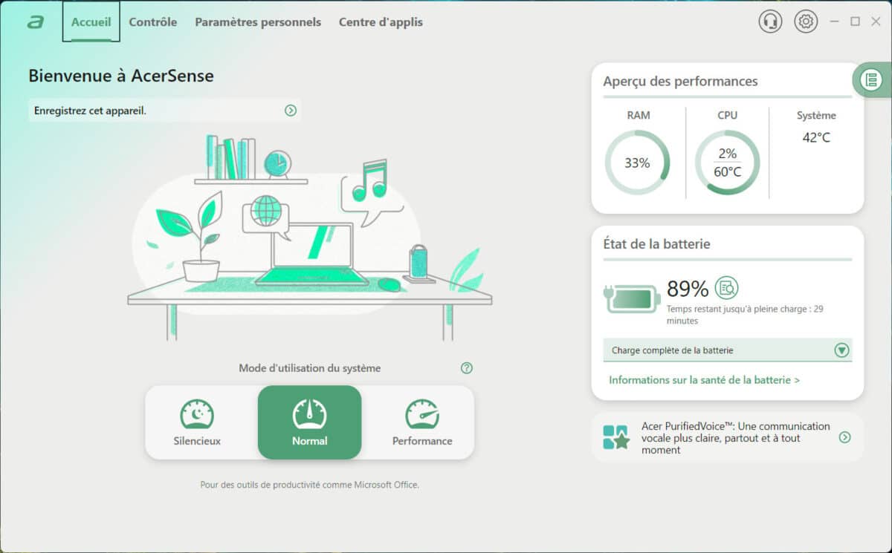Open the headset support icon

coord(770,22)
